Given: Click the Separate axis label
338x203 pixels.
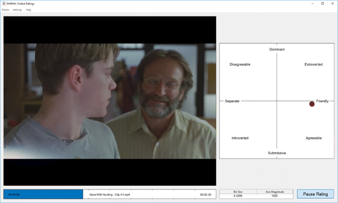Looking at the screenshot, I should (x=232, y=101).
